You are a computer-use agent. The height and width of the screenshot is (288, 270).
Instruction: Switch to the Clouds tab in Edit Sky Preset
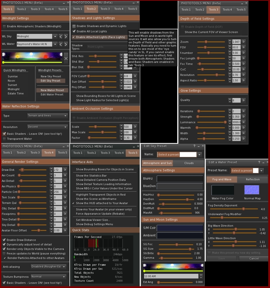[x=189, y=163]
